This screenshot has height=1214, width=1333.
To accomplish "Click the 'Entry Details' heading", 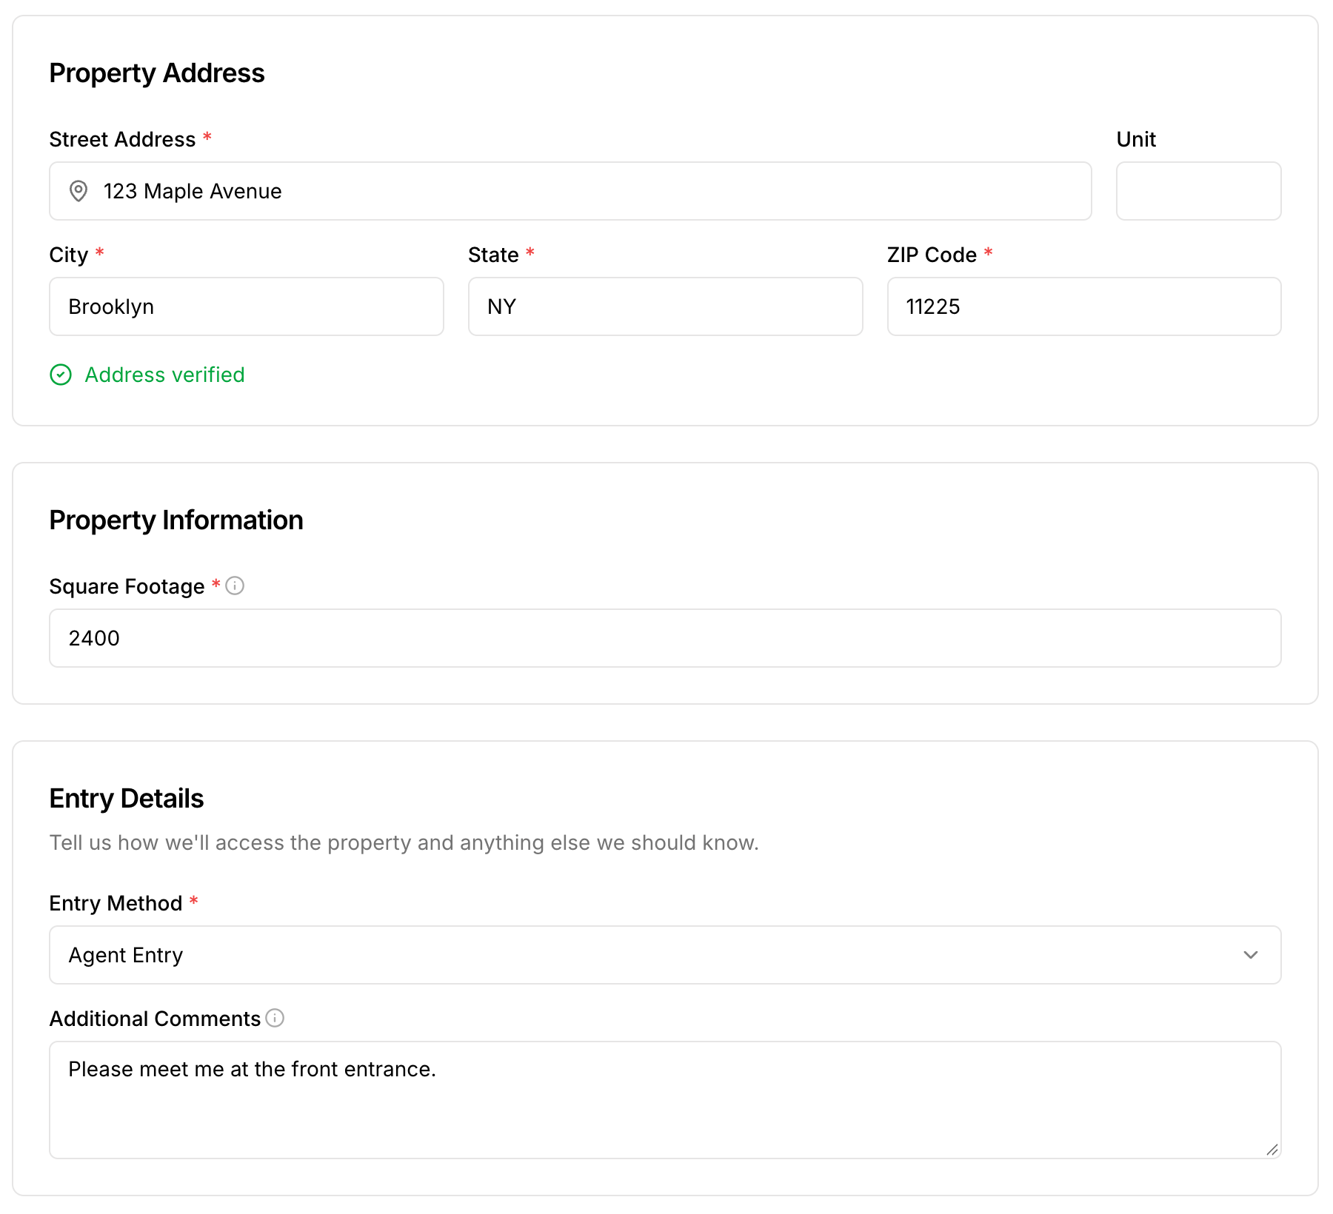I will click(x=127, y=799).
